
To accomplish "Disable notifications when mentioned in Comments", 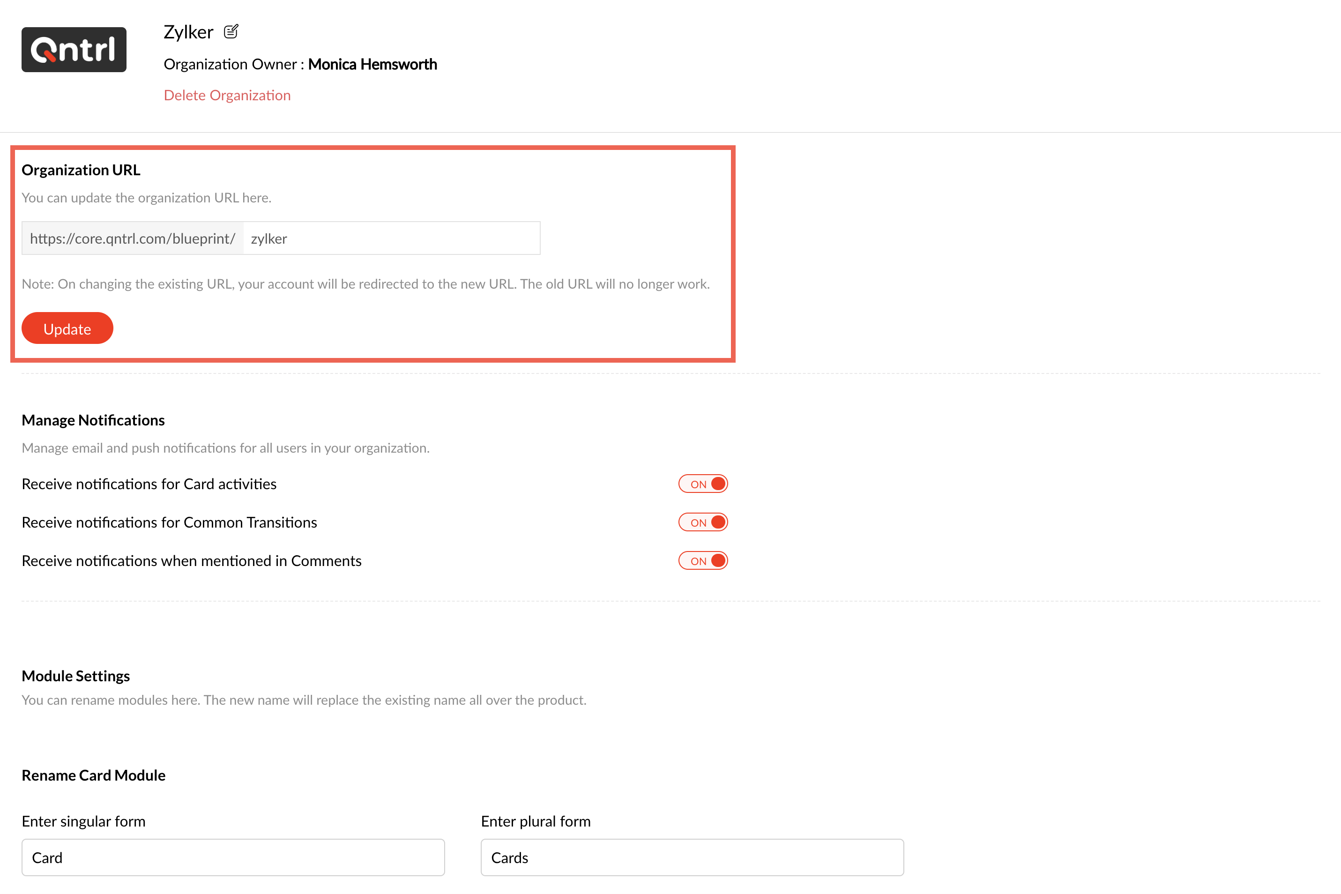I will point(702,560).
